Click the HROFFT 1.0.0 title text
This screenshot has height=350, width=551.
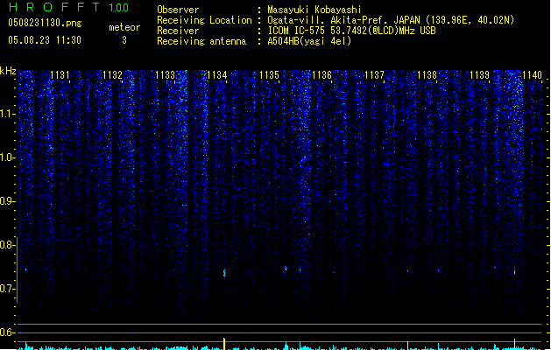click(68, 7)
